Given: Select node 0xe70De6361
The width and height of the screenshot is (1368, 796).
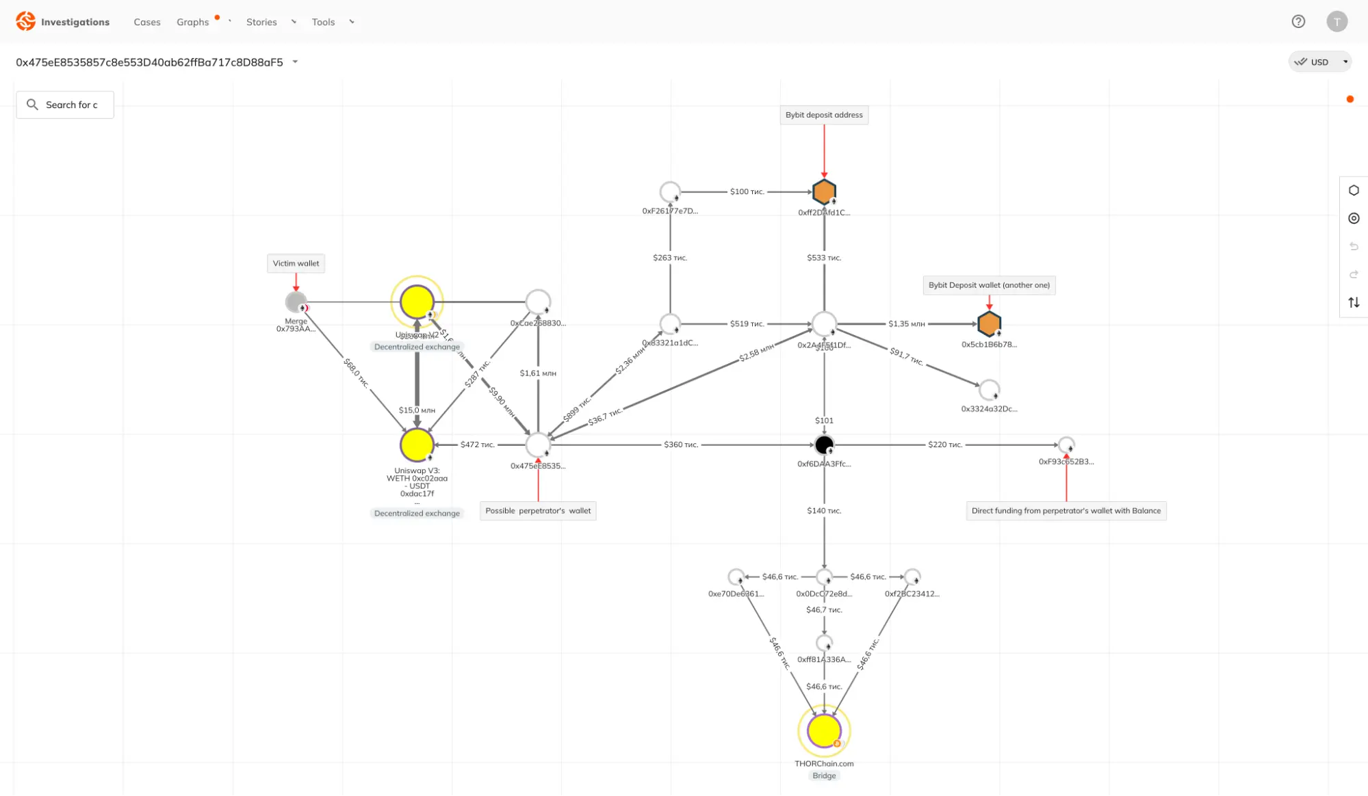Looking at the screenshot, I should tap(736, 576).
